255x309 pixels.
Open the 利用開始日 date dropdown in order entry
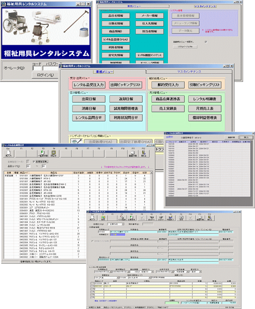[x=110, y=272]
